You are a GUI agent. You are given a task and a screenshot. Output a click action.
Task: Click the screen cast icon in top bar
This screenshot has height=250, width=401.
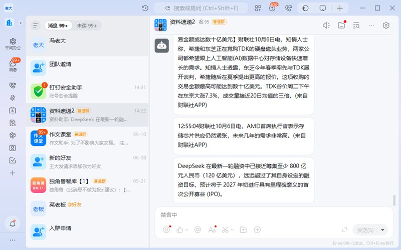[x=323, y=8]
